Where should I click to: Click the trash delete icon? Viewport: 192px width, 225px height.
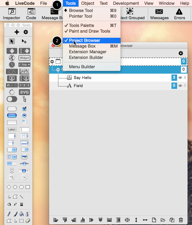coord(181,220)
